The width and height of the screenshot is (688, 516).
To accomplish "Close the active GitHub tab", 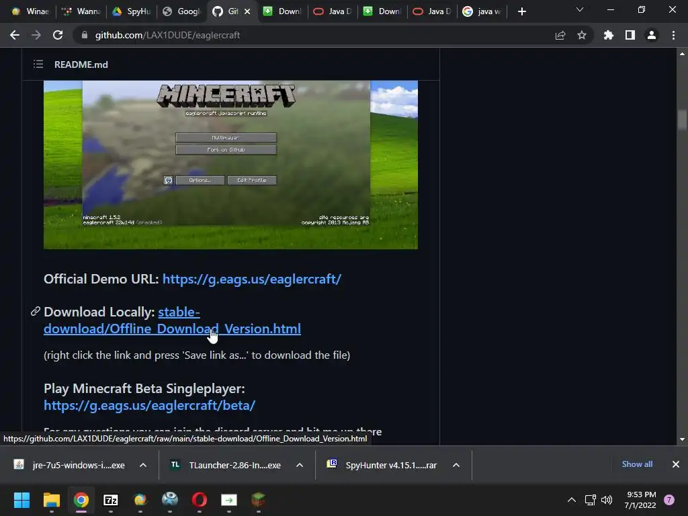I will click(x=247, y=11).
